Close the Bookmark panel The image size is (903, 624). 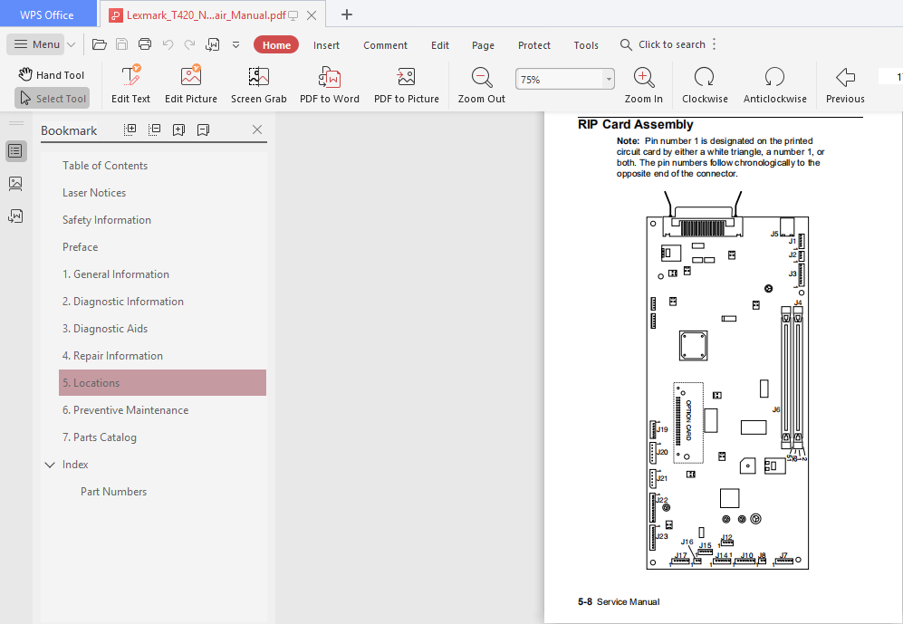(257, 130)
